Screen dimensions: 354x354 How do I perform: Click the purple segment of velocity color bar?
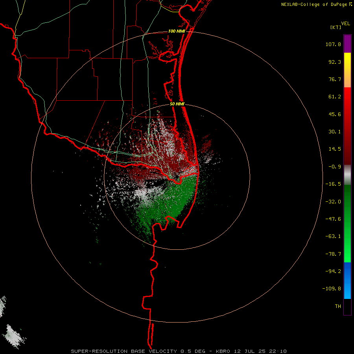(x=347, y=44)
